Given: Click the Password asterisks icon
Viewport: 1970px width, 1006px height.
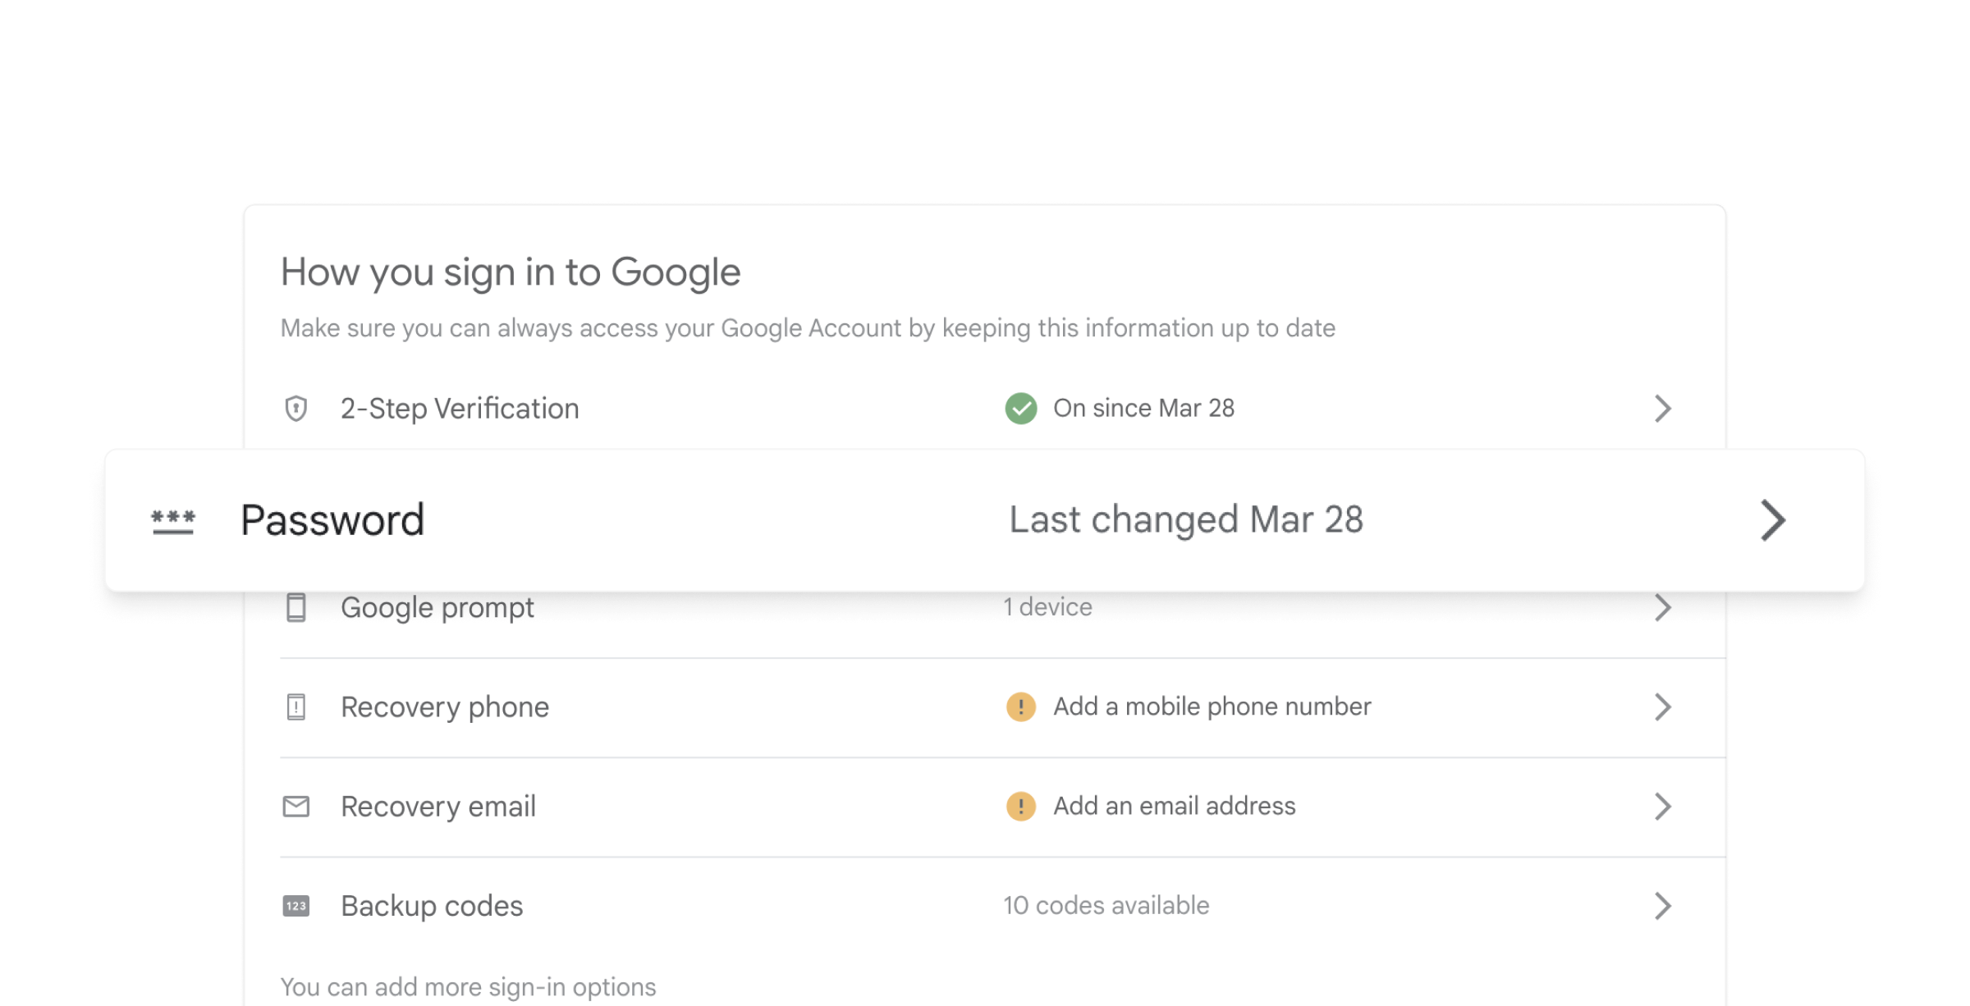Looking at the screenshot, I should coord(173,520).
